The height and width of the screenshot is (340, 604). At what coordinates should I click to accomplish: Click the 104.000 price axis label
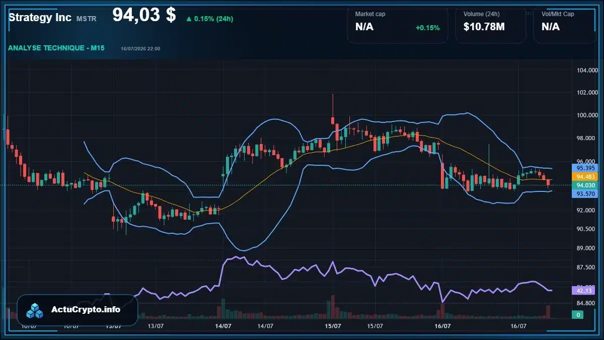[586, 70]
